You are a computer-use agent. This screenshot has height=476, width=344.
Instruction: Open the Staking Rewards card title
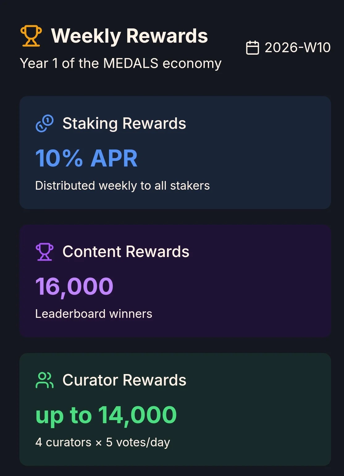tap(124, 124)
